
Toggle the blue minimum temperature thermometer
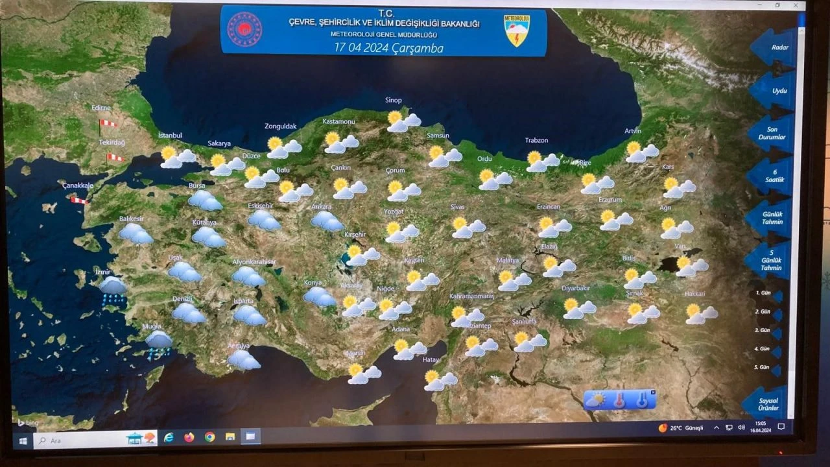coord(641,400)
